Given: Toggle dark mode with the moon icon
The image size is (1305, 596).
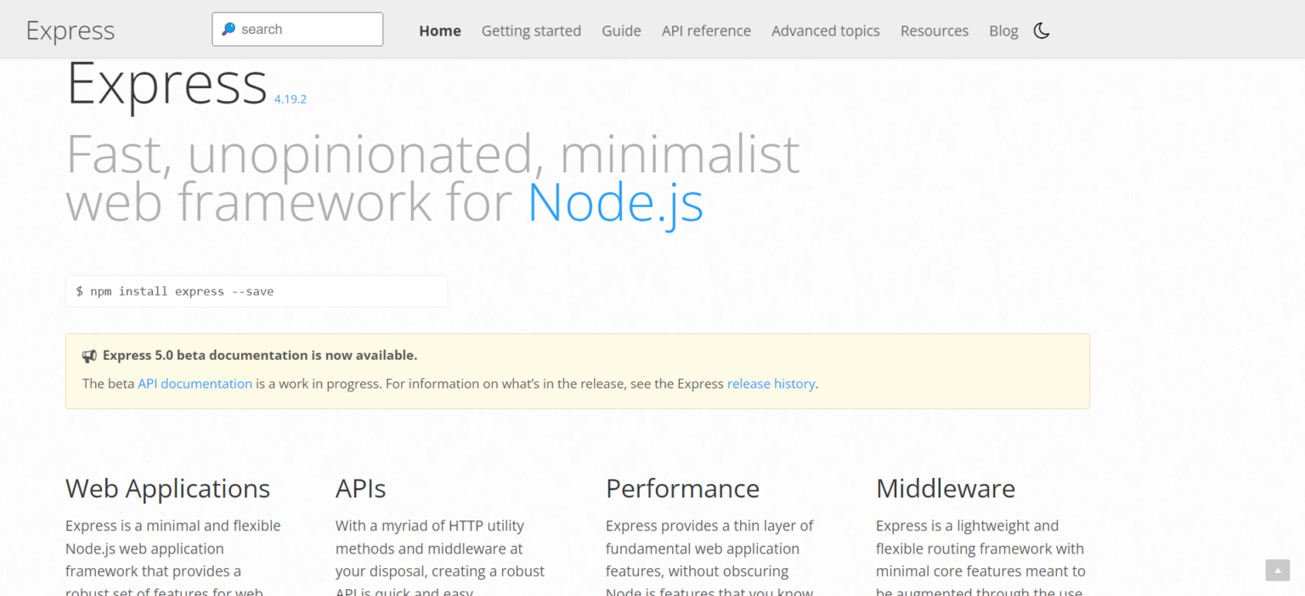Looking at the screenshot, I should pyautogui.click(x=1042, y=31).
